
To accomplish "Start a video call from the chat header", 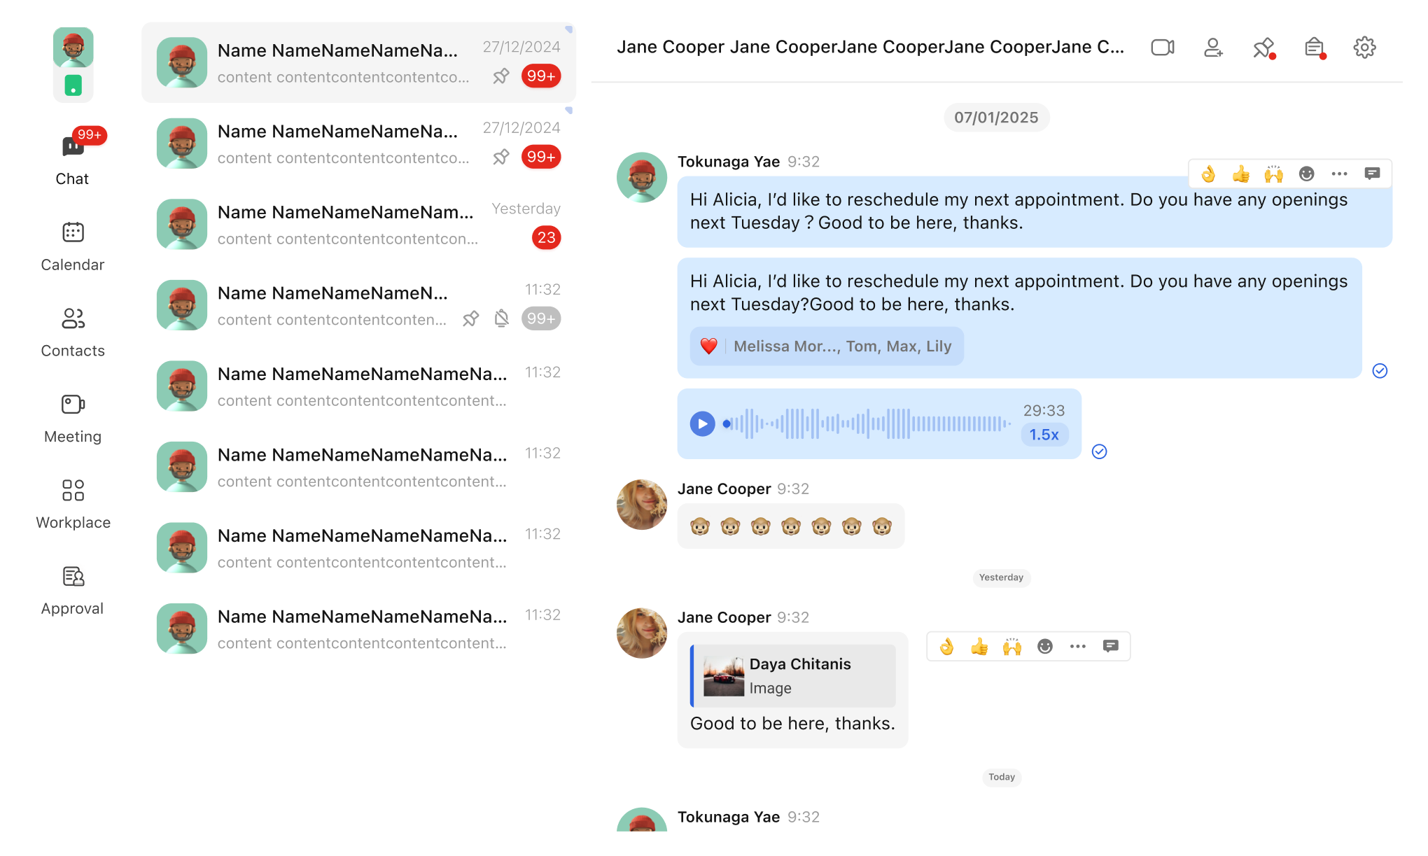I will [x=1162, y=47].
